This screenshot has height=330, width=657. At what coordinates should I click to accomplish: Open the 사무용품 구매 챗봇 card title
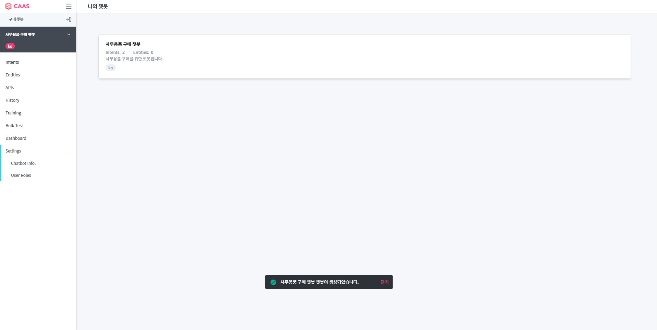(123, 44)
